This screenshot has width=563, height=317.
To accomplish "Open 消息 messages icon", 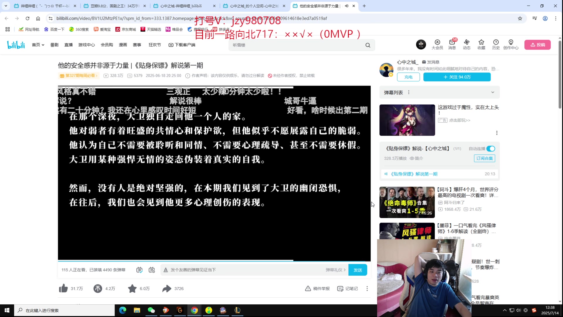I will [452, 45].
